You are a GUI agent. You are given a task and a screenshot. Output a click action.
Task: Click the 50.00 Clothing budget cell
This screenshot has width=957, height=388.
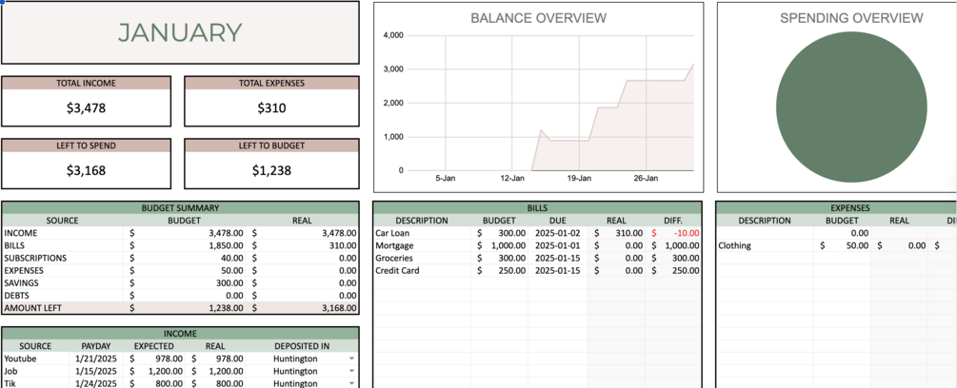pos(843,245)
